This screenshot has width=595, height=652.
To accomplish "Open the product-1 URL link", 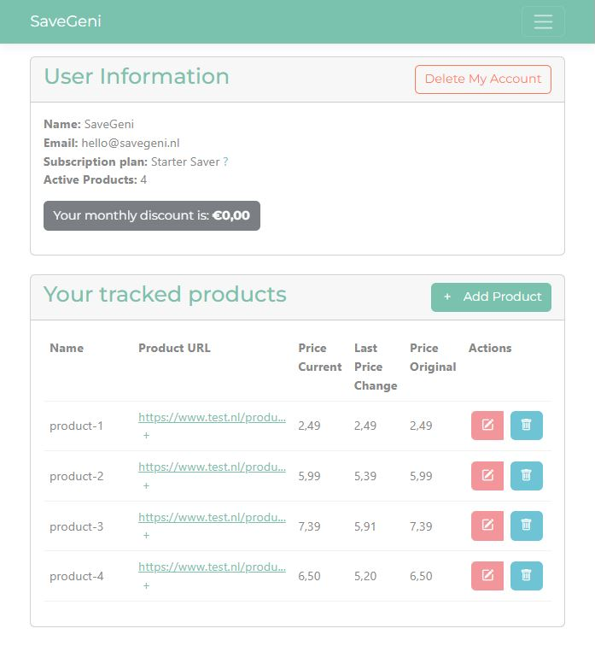I will tap(212, 418).
